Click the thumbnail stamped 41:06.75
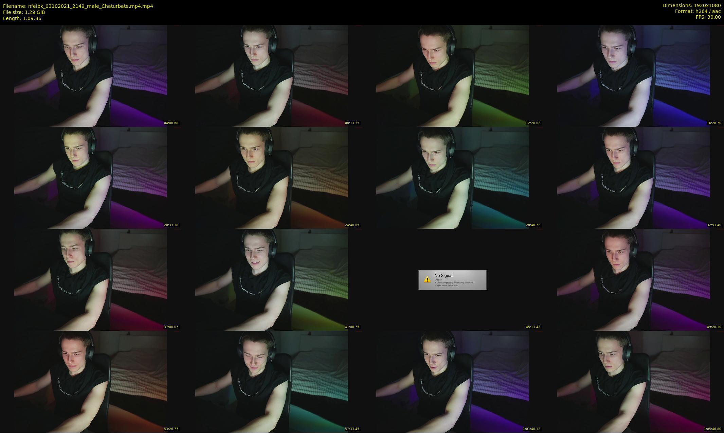724x433 pixels. click(x=271, y=279)
